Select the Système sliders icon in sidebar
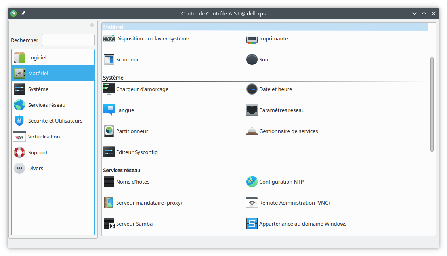447x256 pixels. click(x=19, y=89)
